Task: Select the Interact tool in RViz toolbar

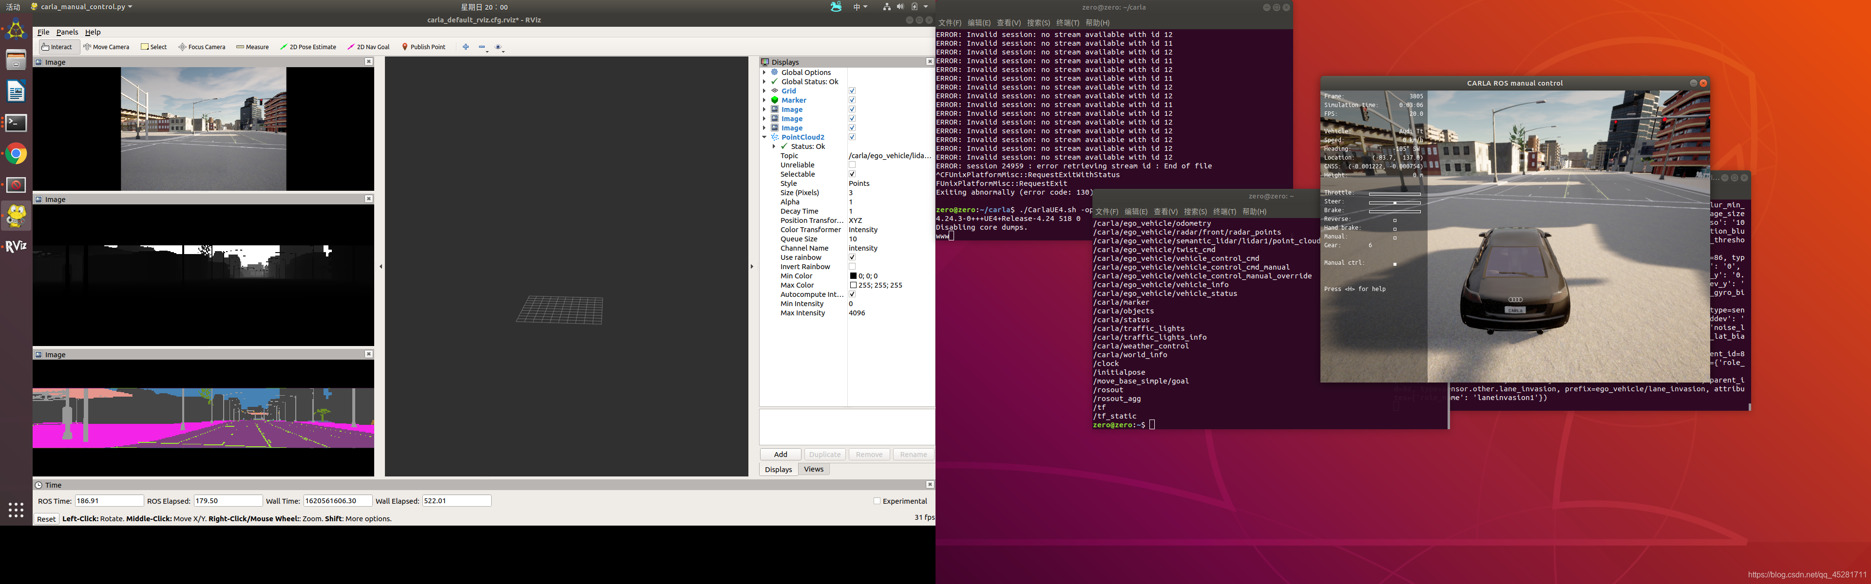Action: [57, 47]
